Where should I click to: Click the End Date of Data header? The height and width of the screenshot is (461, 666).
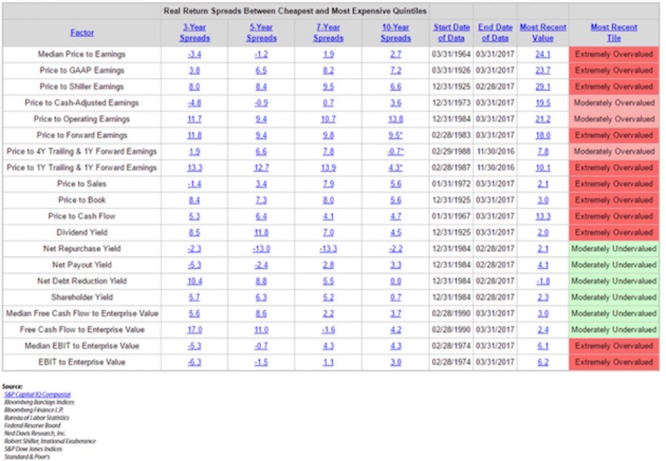pos(495,33)
